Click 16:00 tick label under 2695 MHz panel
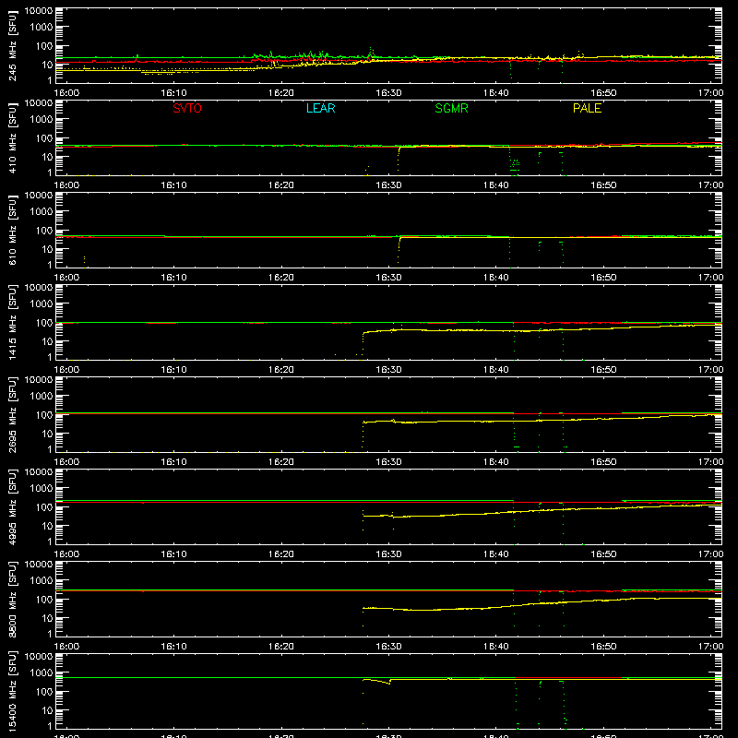The width and height of the screenshot is (738, 738). 66,462
